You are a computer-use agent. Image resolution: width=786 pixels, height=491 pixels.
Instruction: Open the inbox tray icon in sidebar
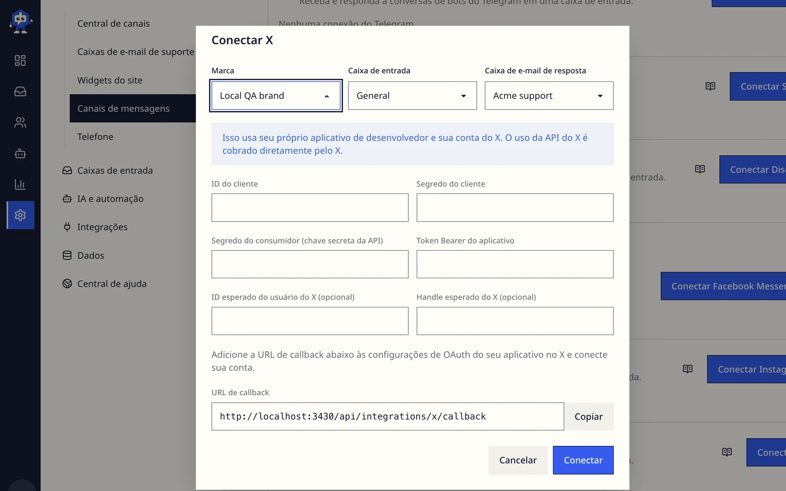tap(20, 92)
